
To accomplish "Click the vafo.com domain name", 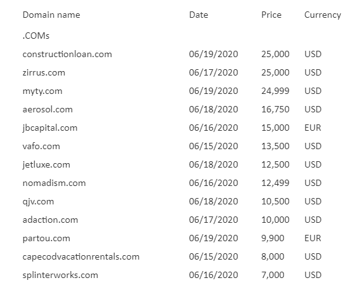I will pyautogui.click(x=41, y=146).
